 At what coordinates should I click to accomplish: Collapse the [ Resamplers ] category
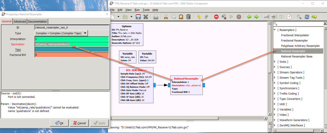tap(275, 30)
